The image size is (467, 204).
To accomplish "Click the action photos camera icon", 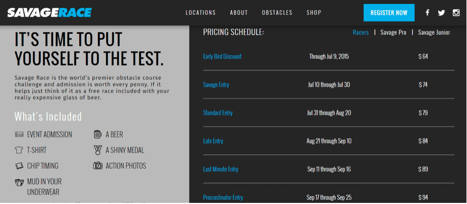I will 98,165.
